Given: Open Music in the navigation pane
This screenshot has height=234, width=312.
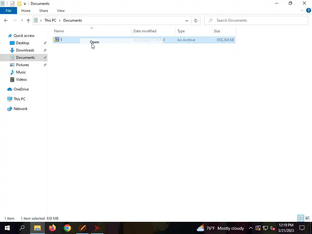Looking at the screenshot, I should click(x=21, y=72).
